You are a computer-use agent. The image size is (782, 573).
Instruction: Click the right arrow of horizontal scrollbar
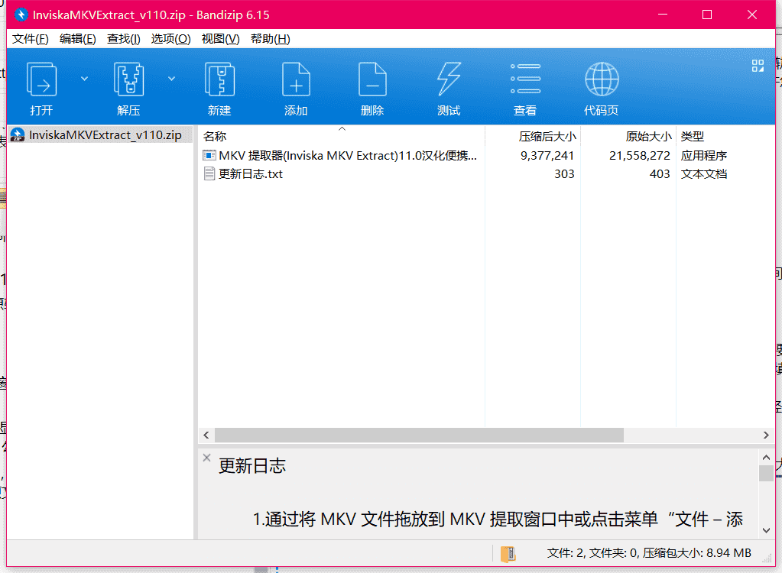[x=766, y=435]
